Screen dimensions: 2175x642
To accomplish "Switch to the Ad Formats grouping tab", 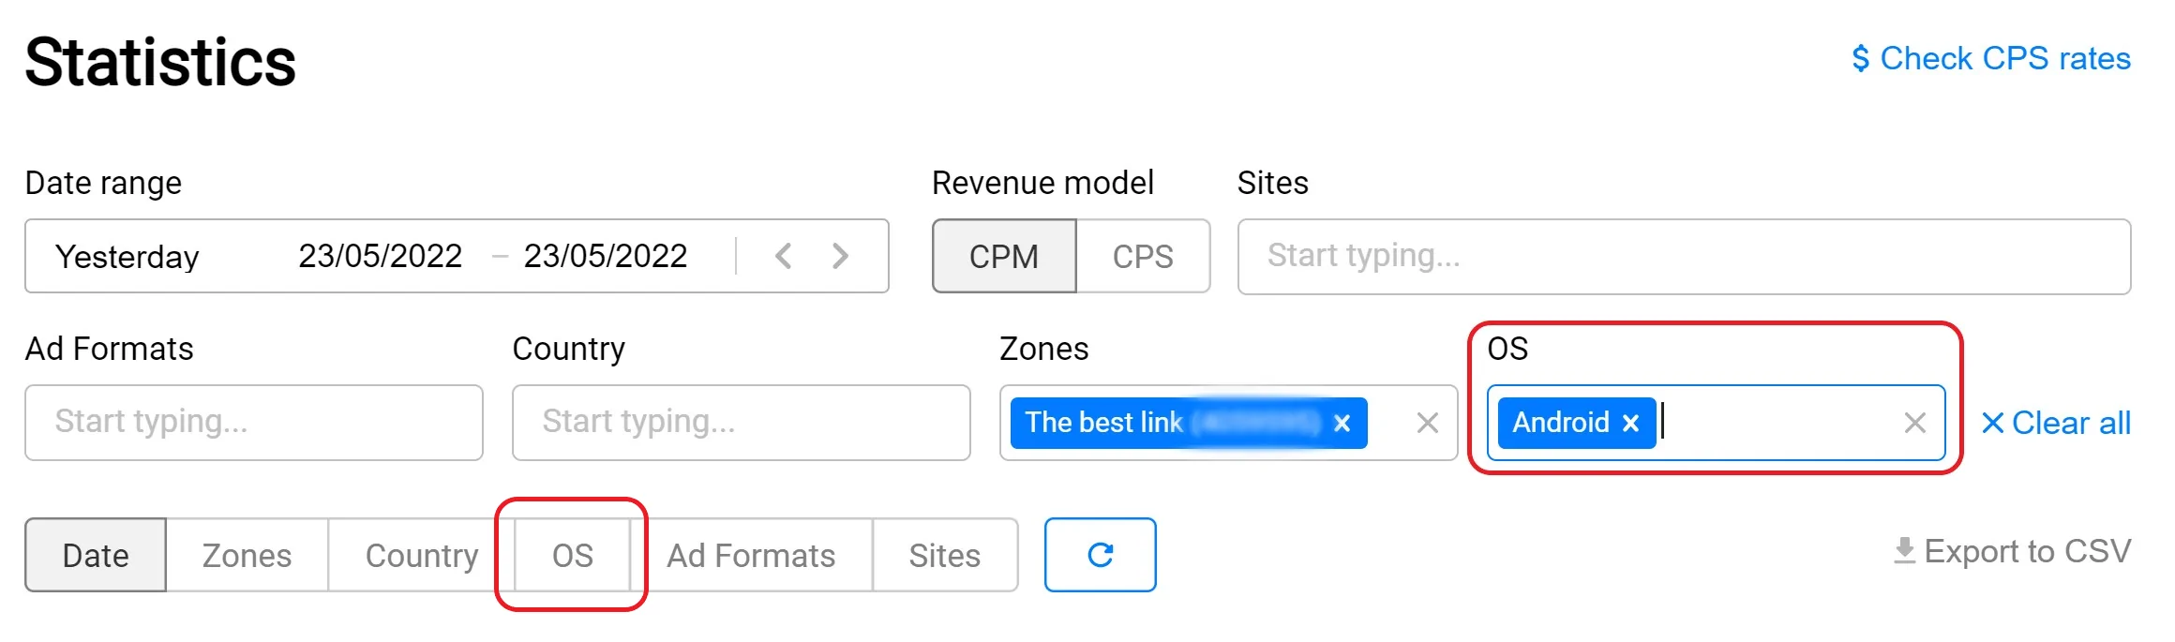I will pos(751,556).
